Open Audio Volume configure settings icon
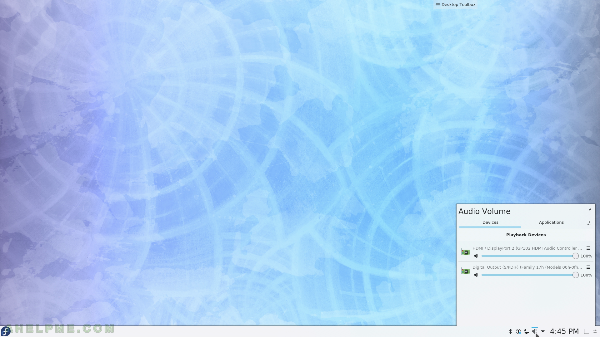This screenshot has width=600, height=337. [589, 223]
